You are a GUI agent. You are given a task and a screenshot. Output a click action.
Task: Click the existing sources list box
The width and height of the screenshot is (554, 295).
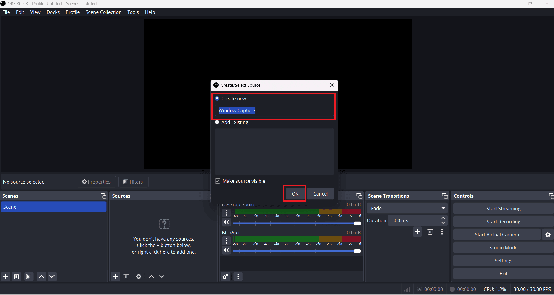274,152
